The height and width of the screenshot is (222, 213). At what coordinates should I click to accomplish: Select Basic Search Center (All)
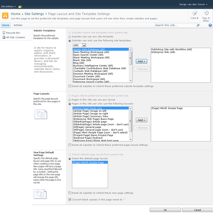point(101,55)
